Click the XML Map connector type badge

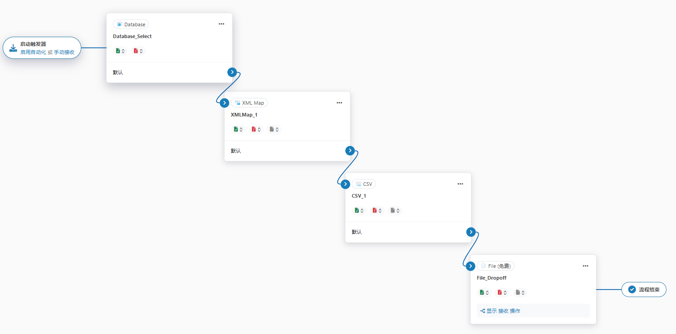tap(249, 103)
